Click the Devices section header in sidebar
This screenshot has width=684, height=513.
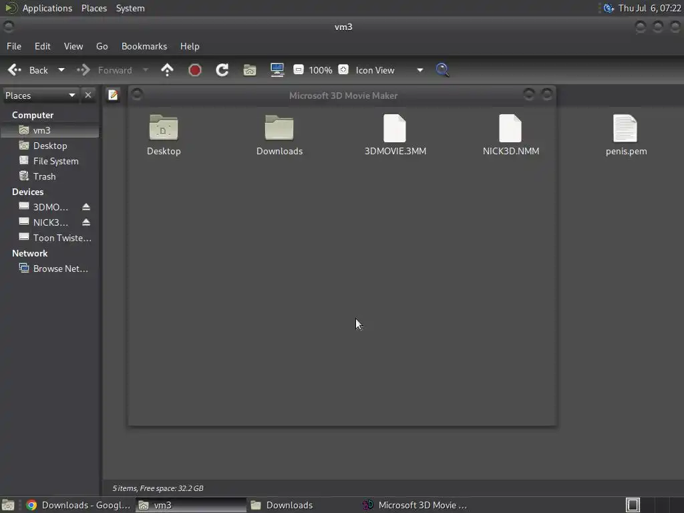pyautogui.click(x=27, y=192)
